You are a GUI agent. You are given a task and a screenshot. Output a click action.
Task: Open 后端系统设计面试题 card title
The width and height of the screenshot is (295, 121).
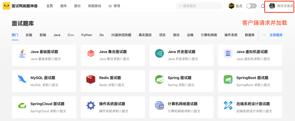pyautogui.click(x=253, y=104)
